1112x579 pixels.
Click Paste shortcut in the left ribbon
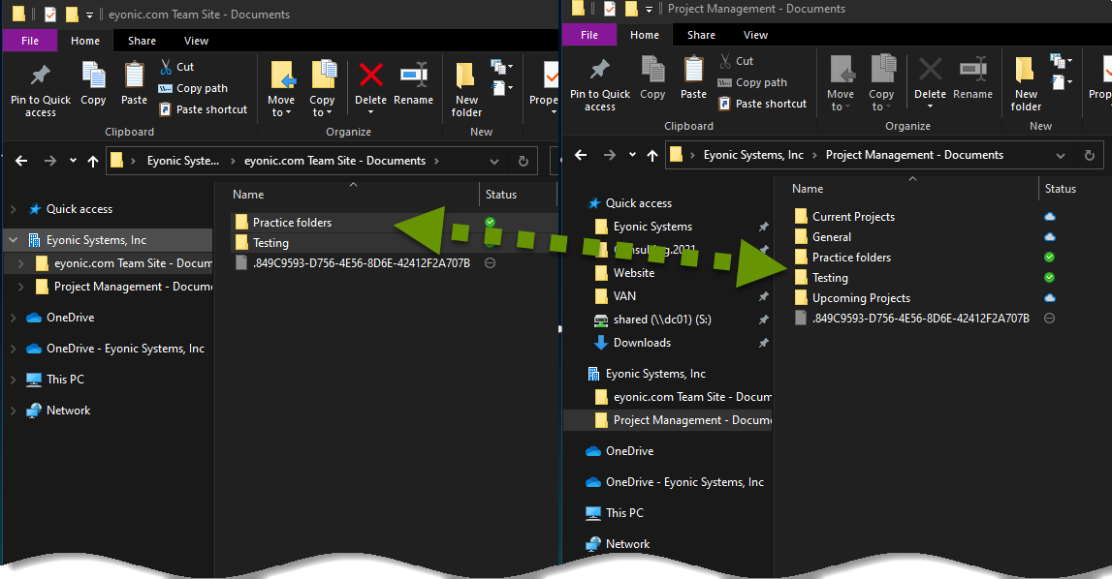tap(204, 108)
